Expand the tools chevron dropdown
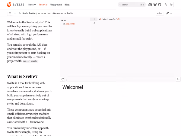 171,13
